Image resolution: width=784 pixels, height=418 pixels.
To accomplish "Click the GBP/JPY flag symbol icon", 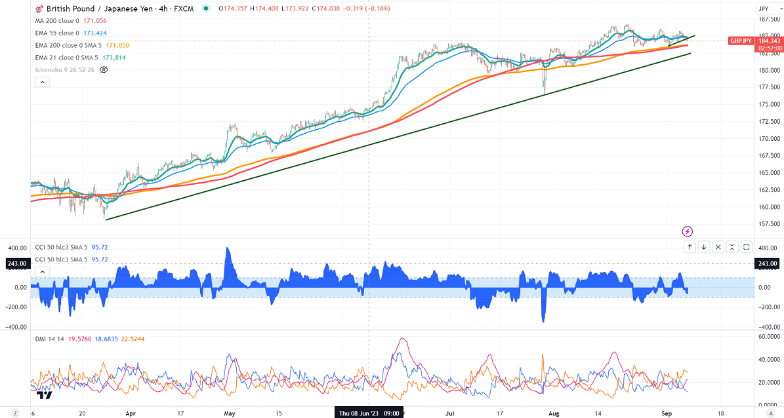I will point(39,9).
